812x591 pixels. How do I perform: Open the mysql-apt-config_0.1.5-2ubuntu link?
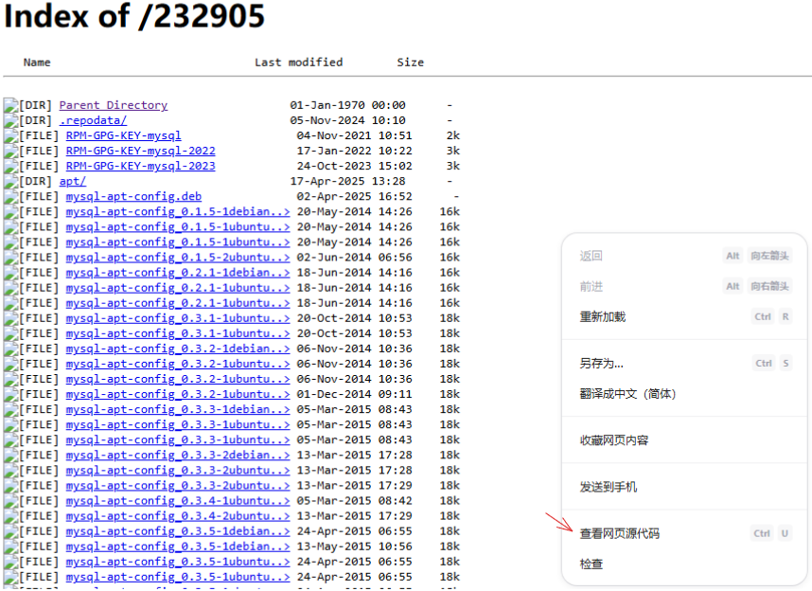[x=178, y=257]
